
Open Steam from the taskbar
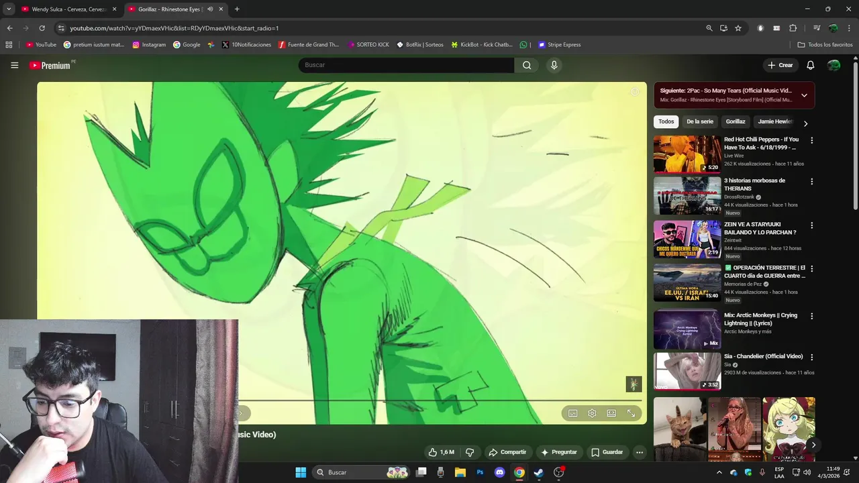(x=538, y=472)
